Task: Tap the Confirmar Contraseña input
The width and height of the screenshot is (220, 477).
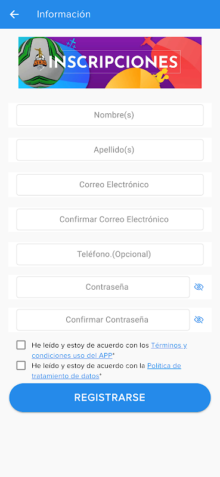Action: [103, 320]
